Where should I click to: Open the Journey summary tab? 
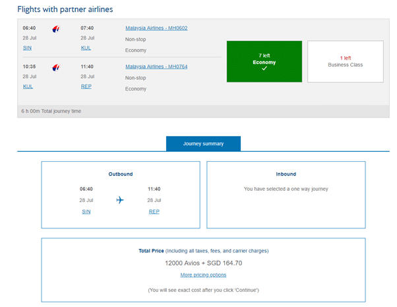(x=203, y=144)
